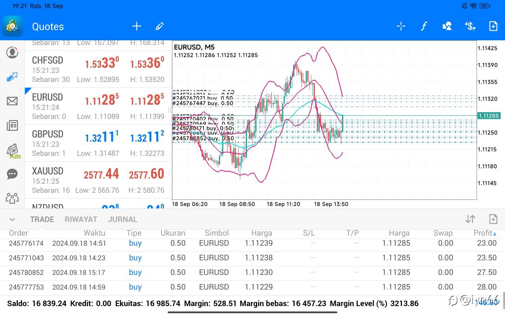Open the dollar symbol switch icon
This screenshot has height=316, width=505.
470,26
